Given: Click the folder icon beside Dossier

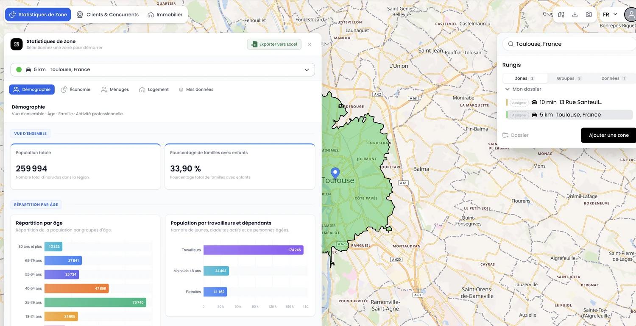Looking at the screenshot, I should (x=505, y=135).
